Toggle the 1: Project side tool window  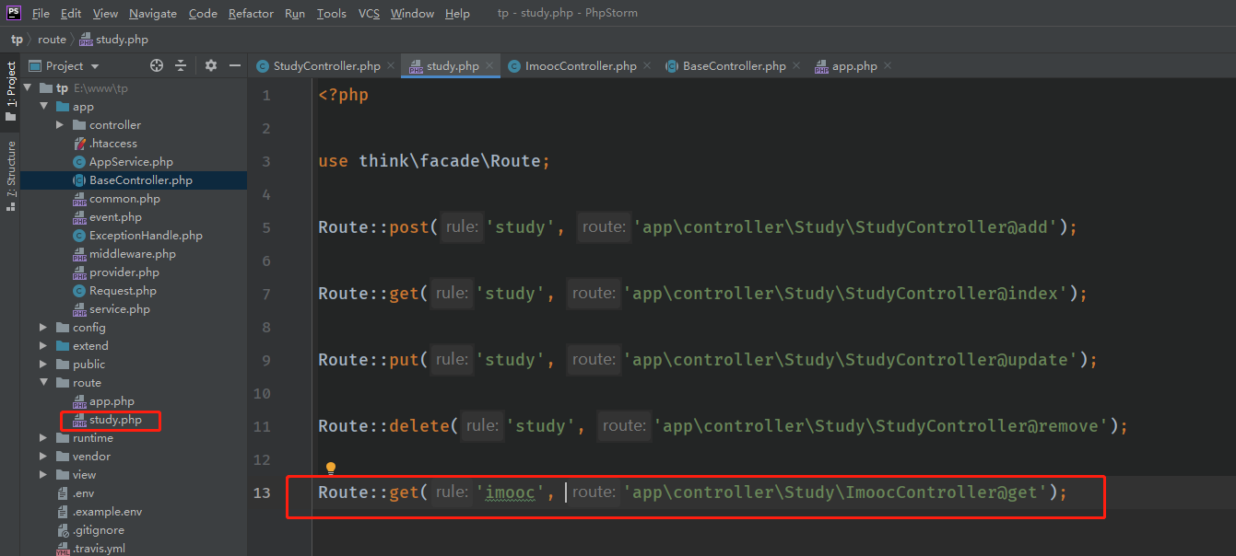[x=10, y=91]
